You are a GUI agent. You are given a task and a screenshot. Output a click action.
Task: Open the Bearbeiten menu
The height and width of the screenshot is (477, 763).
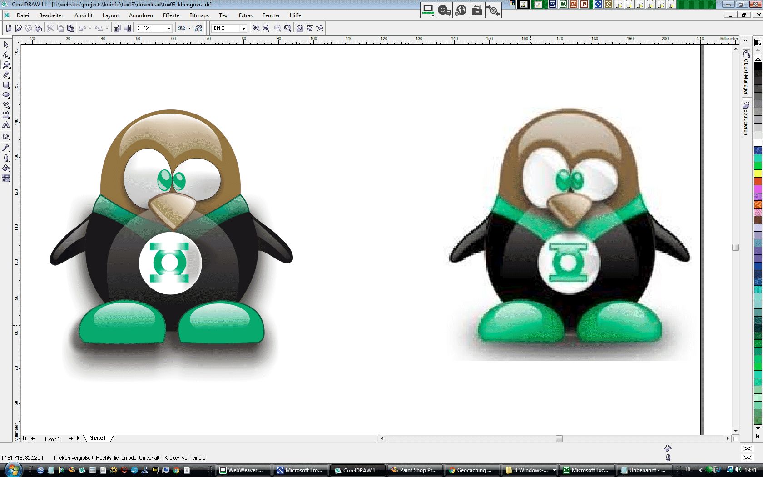click(51, 15)
